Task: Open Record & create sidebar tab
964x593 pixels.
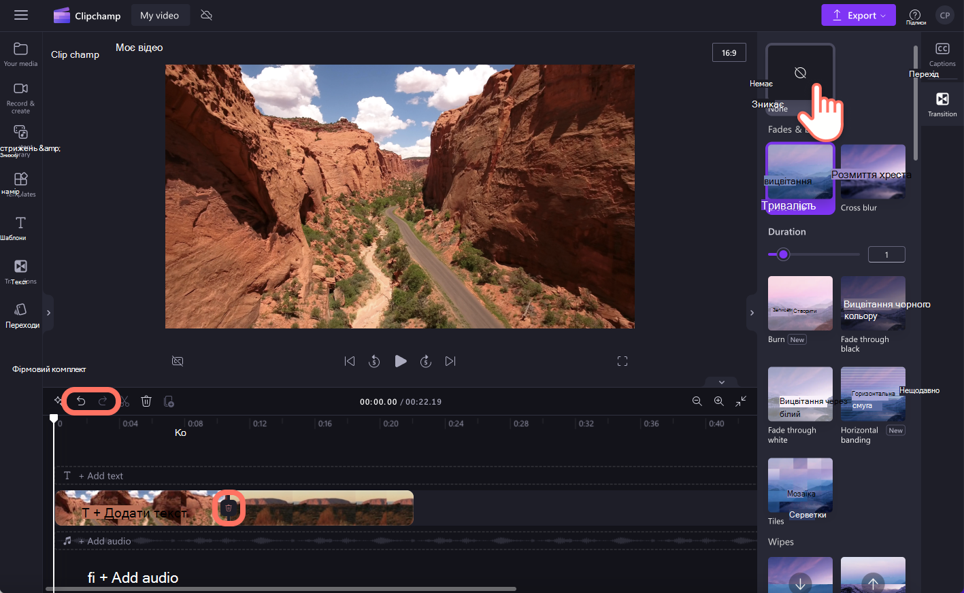Action: tap(20, 98)
